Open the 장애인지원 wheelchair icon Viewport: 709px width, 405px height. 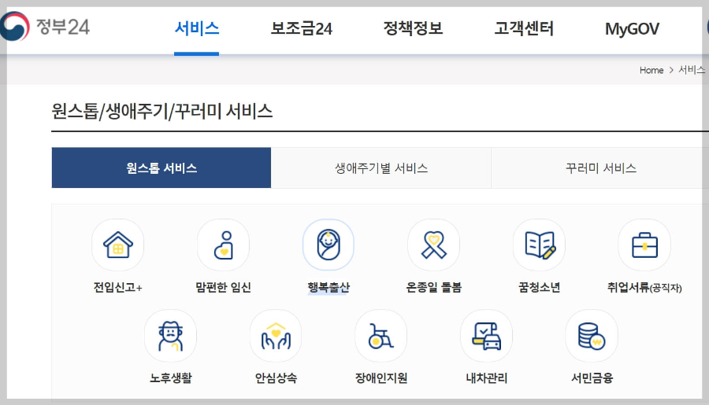381,336
